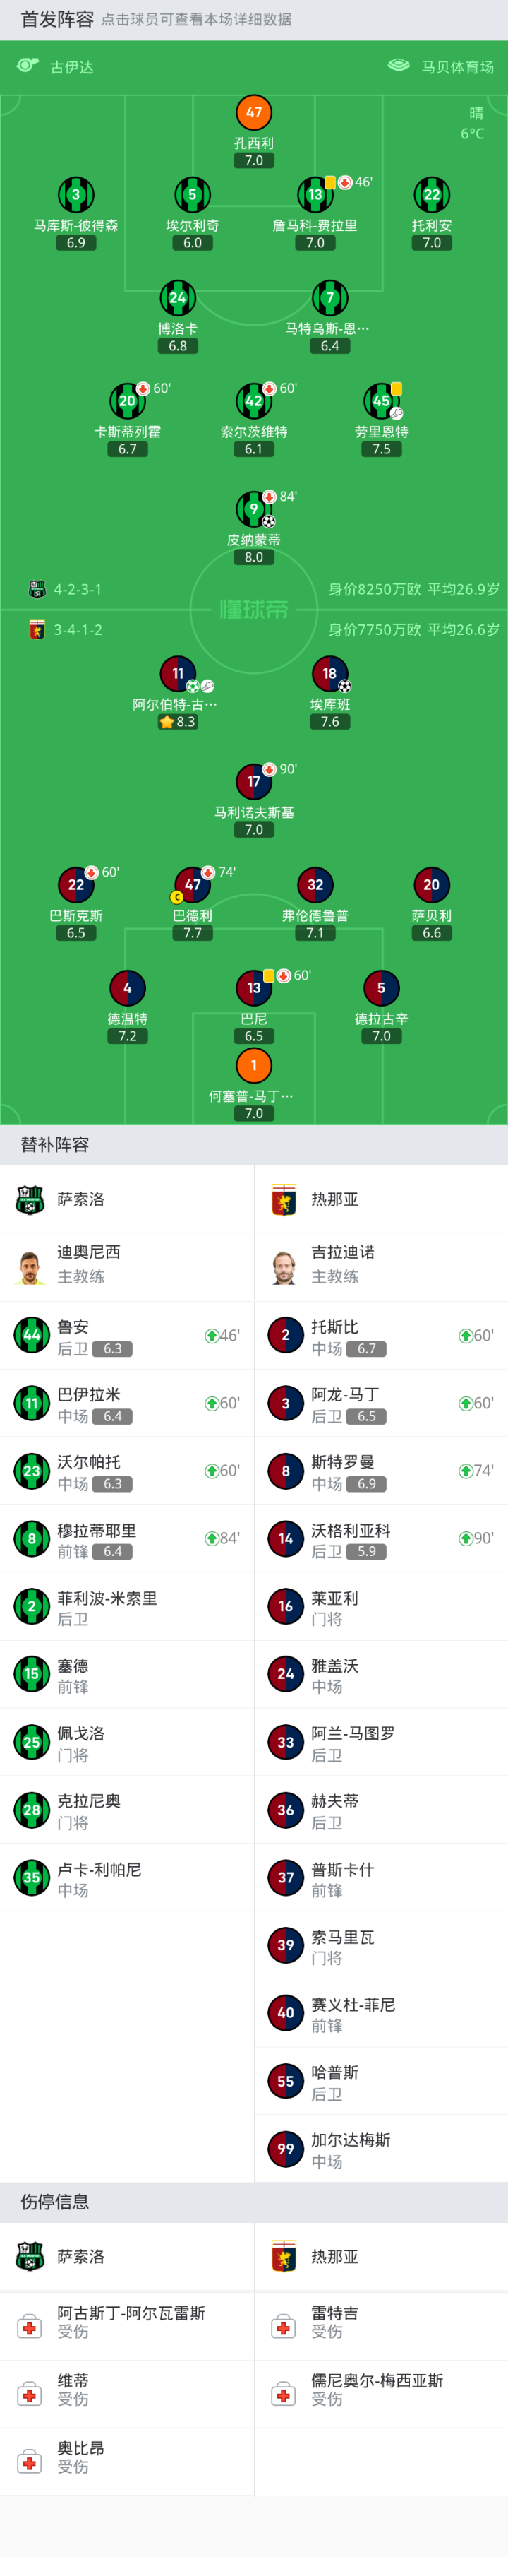This screenshot has height=2557, width=508.
Task: Open substitute 斯特罗曼 player entry
Action: (381, 1471)
